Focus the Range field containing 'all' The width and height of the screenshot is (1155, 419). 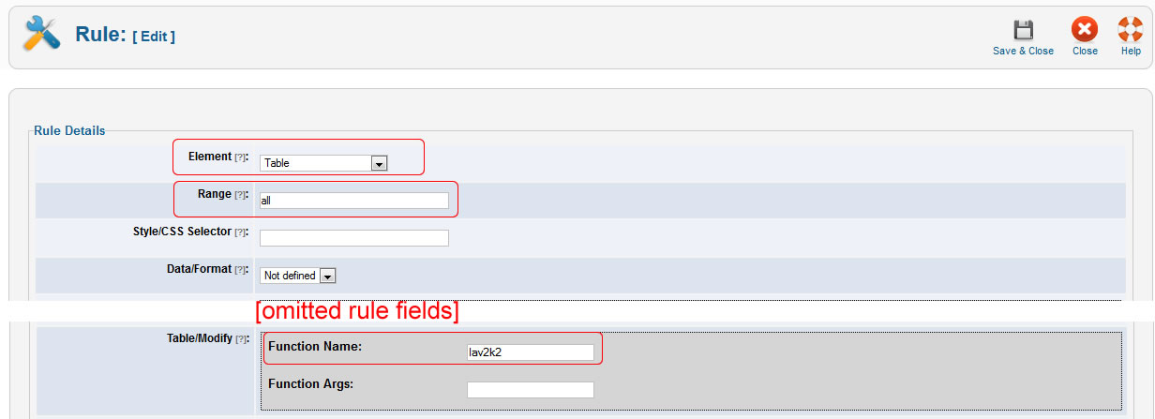(x=353, y=201)
